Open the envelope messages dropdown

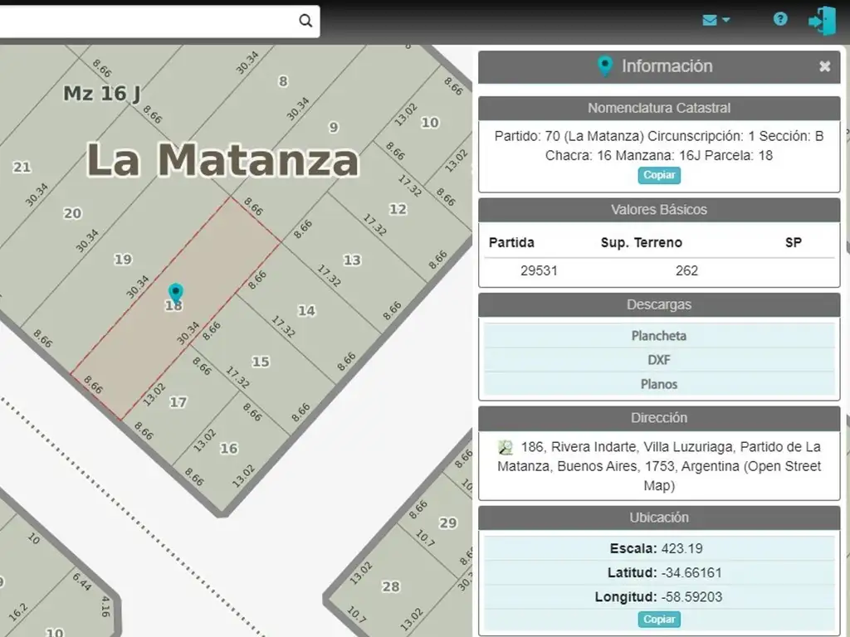point(716,20)
